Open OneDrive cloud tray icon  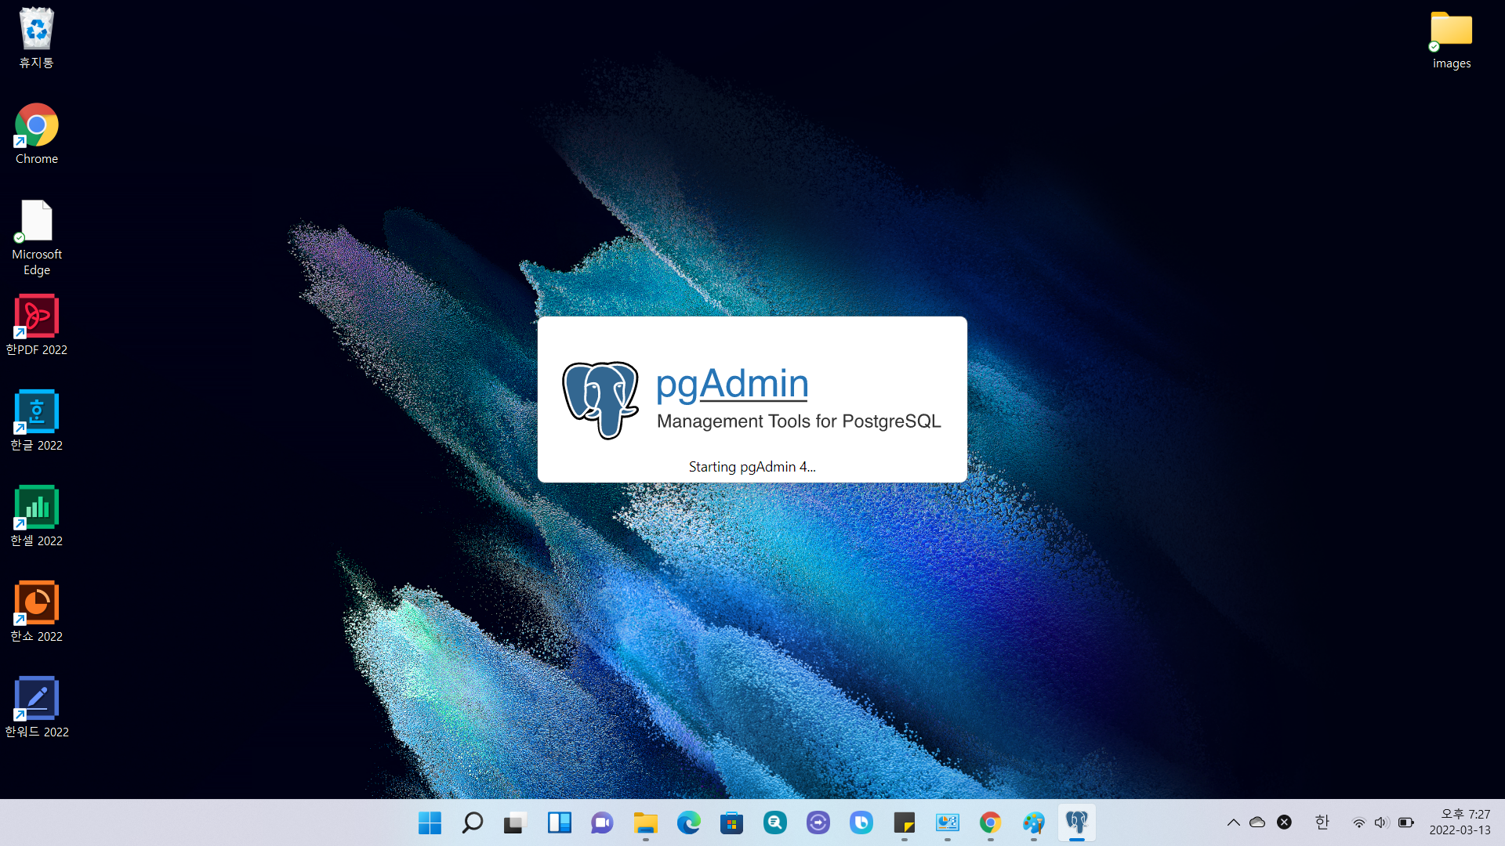point(1257,822)
